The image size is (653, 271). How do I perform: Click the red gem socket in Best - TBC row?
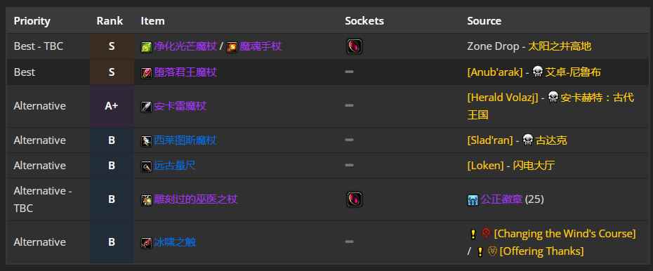click(x=355, y=46)
